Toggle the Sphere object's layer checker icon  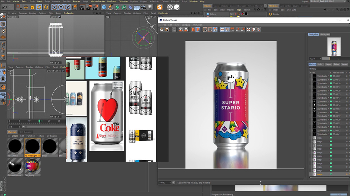[231, 14]
